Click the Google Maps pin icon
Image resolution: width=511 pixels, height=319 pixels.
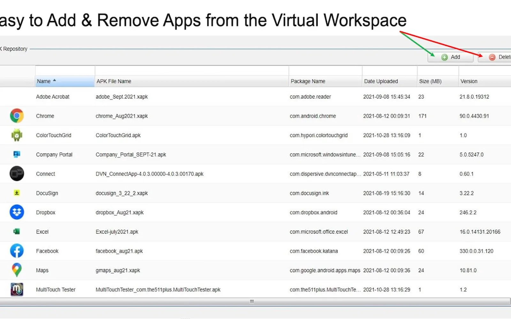[x=17, y=270]
